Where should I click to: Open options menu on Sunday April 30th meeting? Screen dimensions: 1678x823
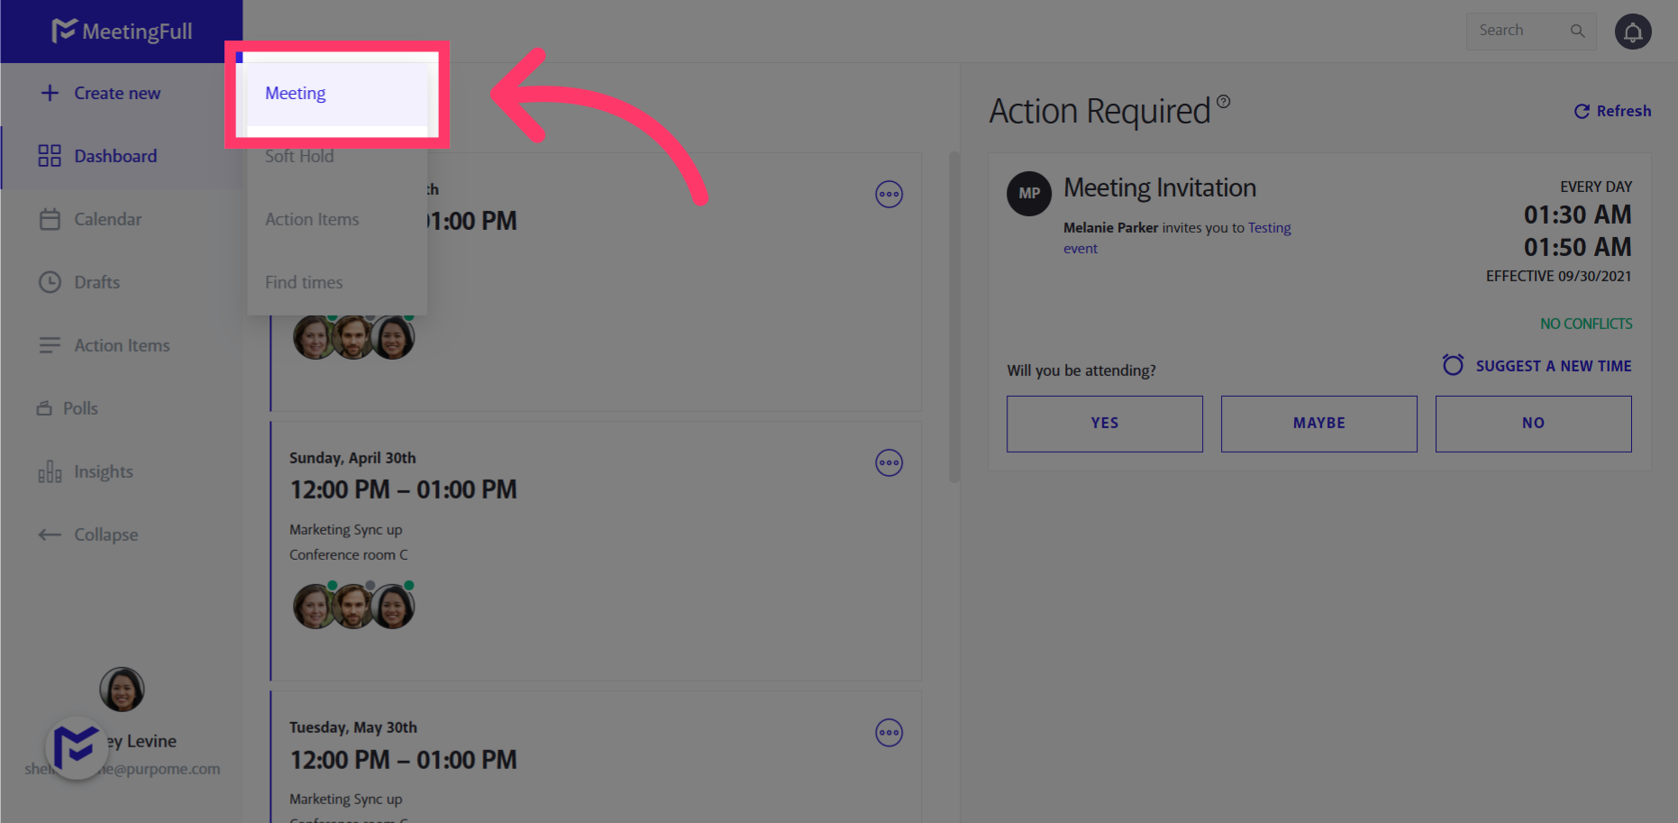pyautogui.click(x=889, y=462)
